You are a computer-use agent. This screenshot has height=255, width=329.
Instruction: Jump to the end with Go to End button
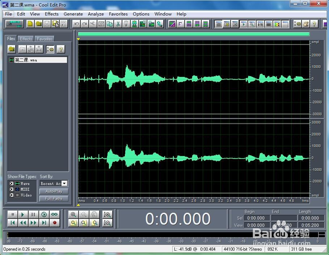click(x=44, y=223)
